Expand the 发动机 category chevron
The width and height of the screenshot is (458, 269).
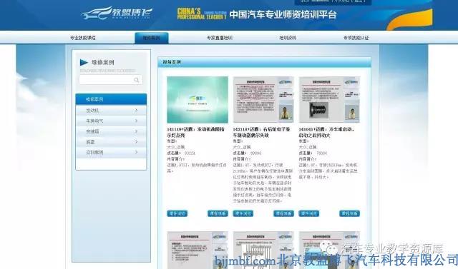pos(136,111)
